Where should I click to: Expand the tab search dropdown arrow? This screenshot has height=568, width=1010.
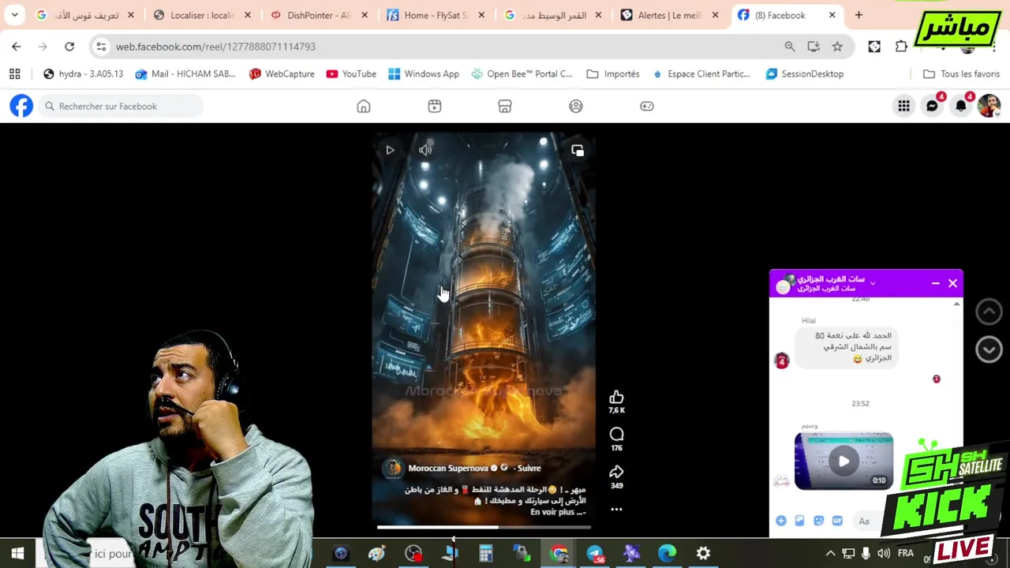click(x=14, y=15)
